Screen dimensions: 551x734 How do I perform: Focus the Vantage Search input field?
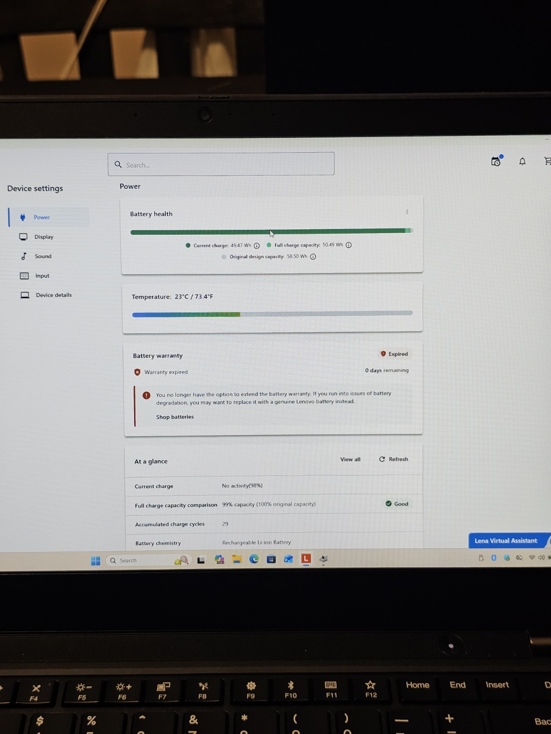221,164
